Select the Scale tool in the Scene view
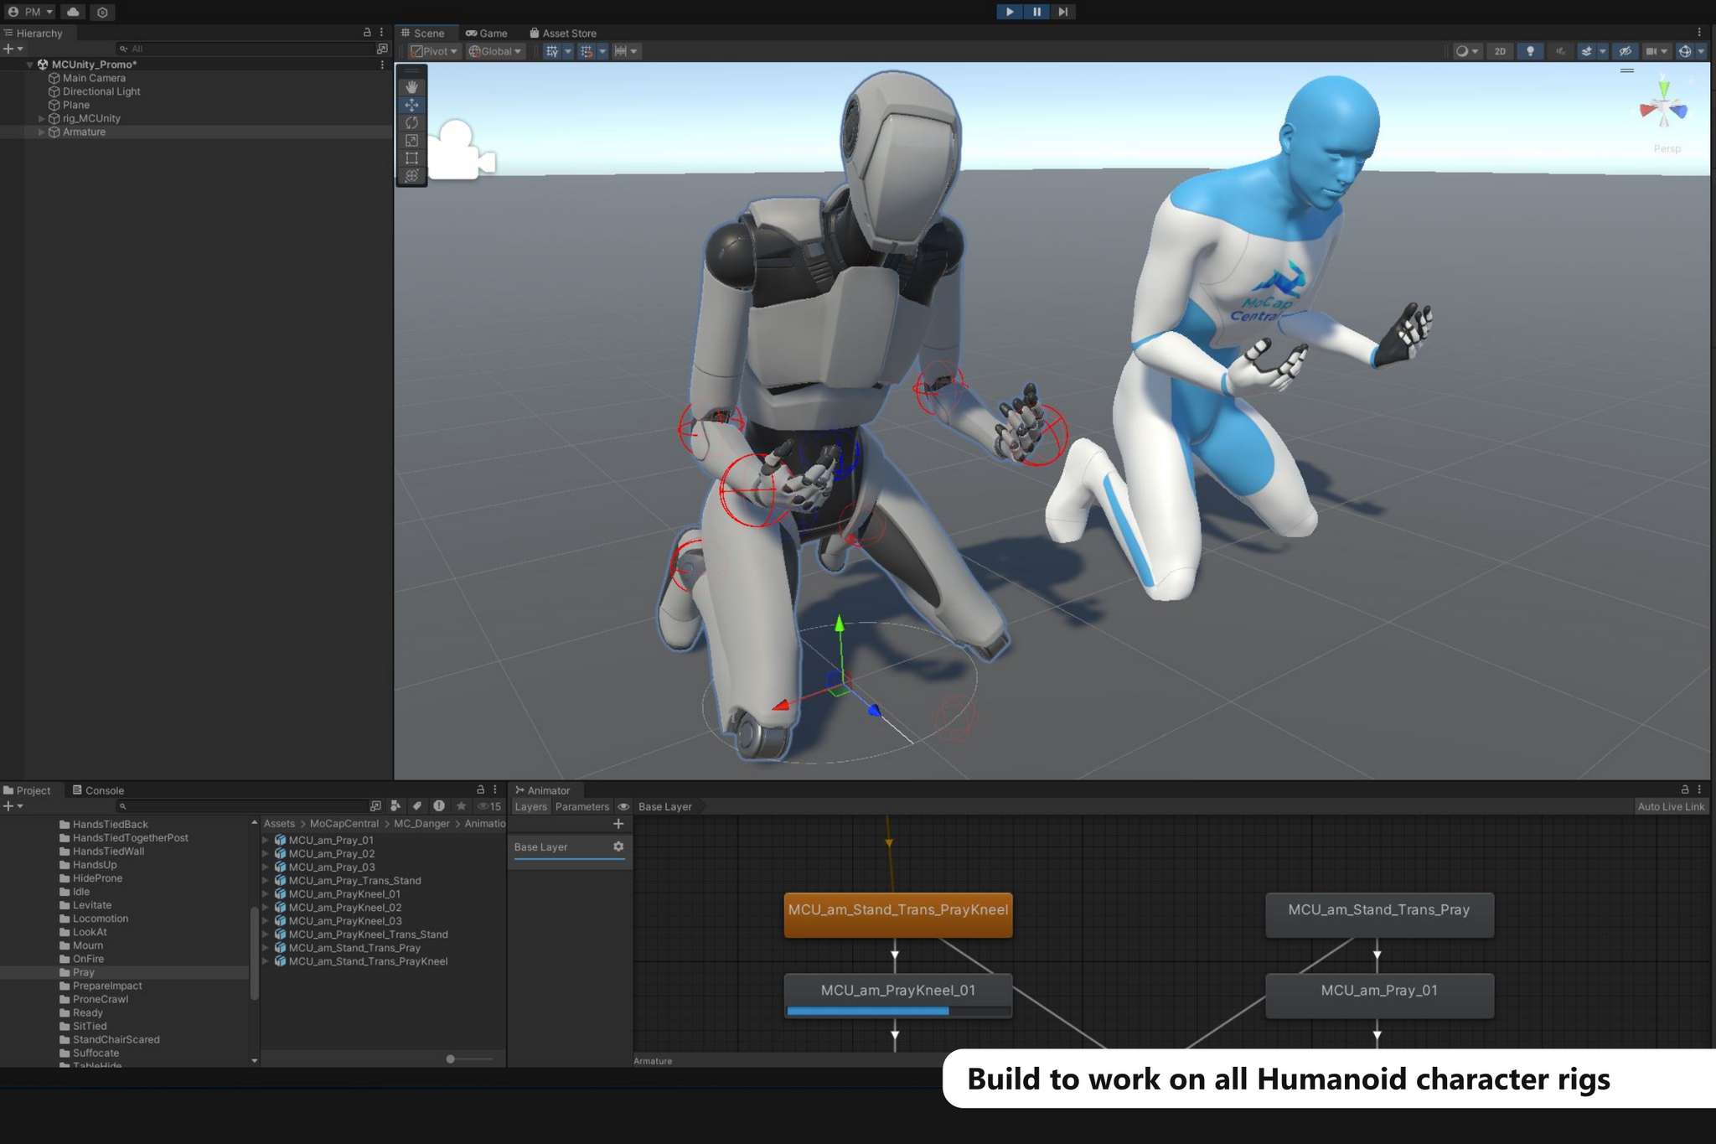This screenshot has height=1144, width=1716. pyautogui.click(x=411, y=140)
